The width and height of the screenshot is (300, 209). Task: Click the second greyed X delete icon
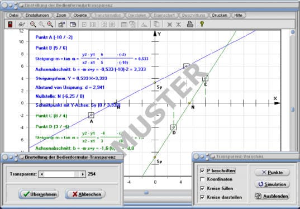pos(178,25)
